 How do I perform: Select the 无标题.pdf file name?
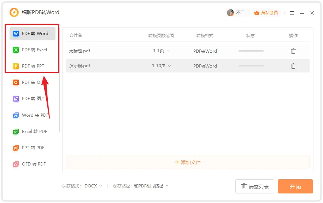point(80,51)
